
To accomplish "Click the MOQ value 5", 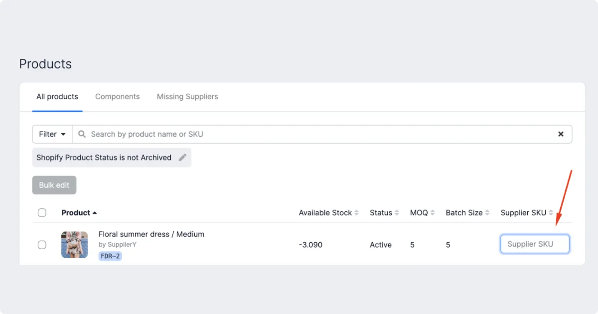I will pyautogui.click(x=413, y=245).
